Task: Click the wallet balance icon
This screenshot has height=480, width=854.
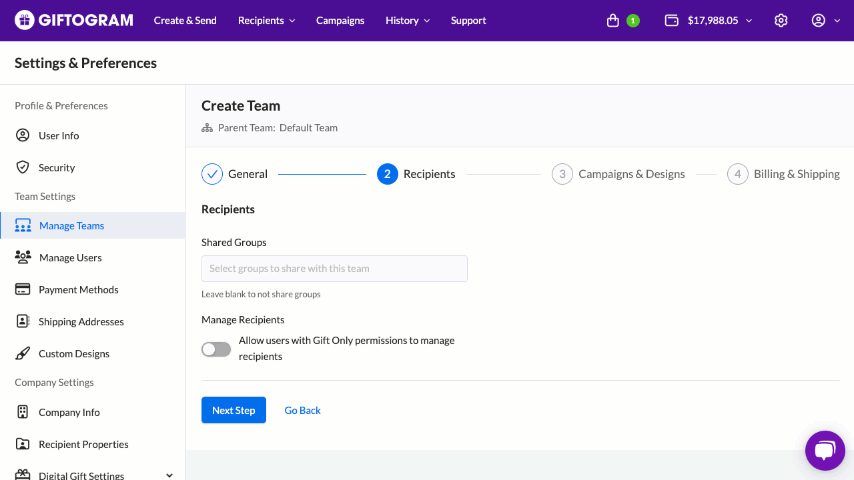Action: pyautogui.click(x=672, y=21)
